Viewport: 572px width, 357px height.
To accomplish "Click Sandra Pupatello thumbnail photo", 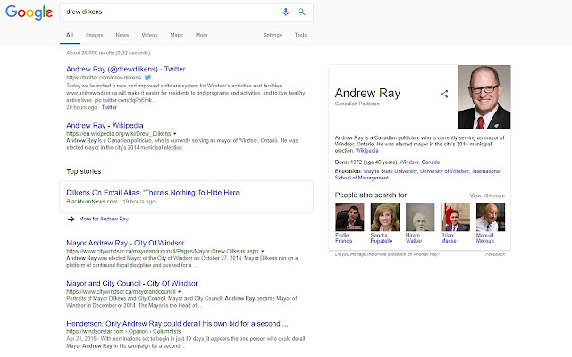I will pyautogui.click(x=385, y=217).
